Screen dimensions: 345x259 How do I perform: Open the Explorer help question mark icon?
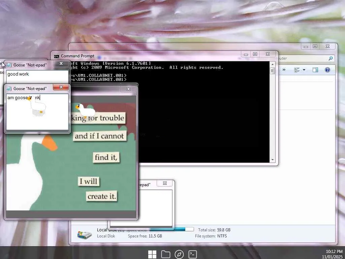(x=327, y=70)
